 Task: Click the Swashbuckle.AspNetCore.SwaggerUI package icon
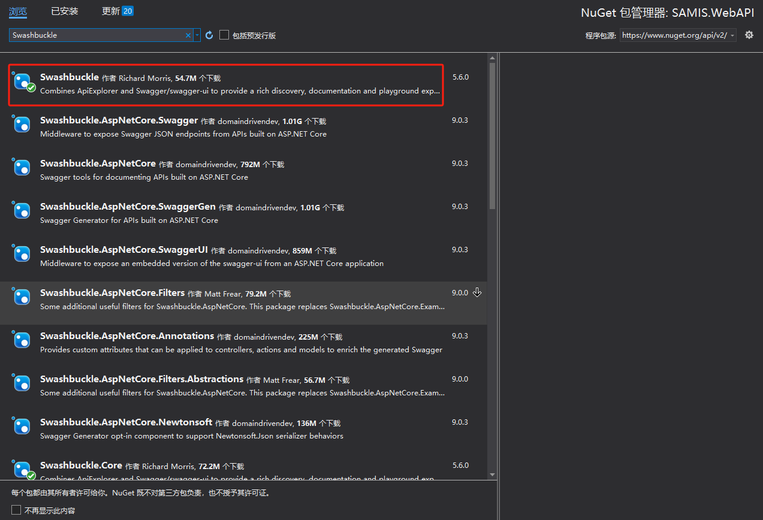coord(22,254)
